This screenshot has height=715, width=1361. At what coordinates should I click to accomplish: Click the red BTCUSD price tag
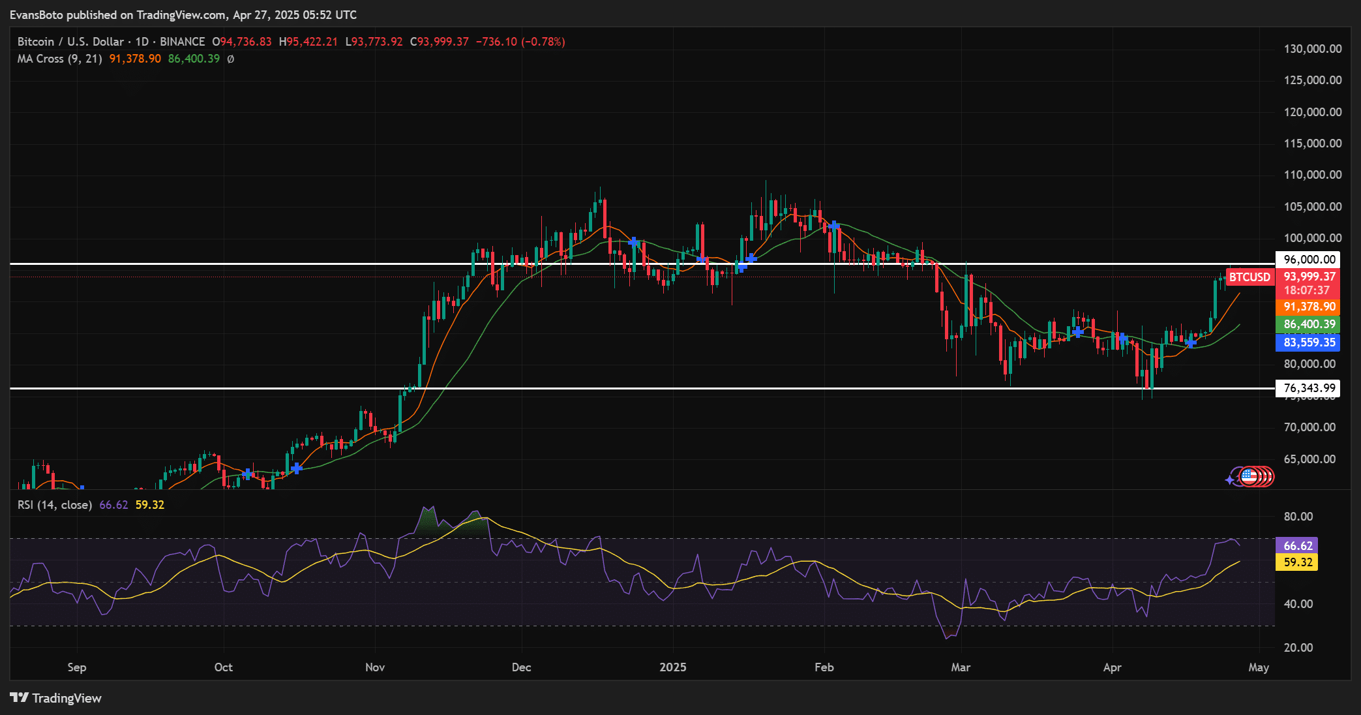pyautogui.click(x=1249, y=277)
